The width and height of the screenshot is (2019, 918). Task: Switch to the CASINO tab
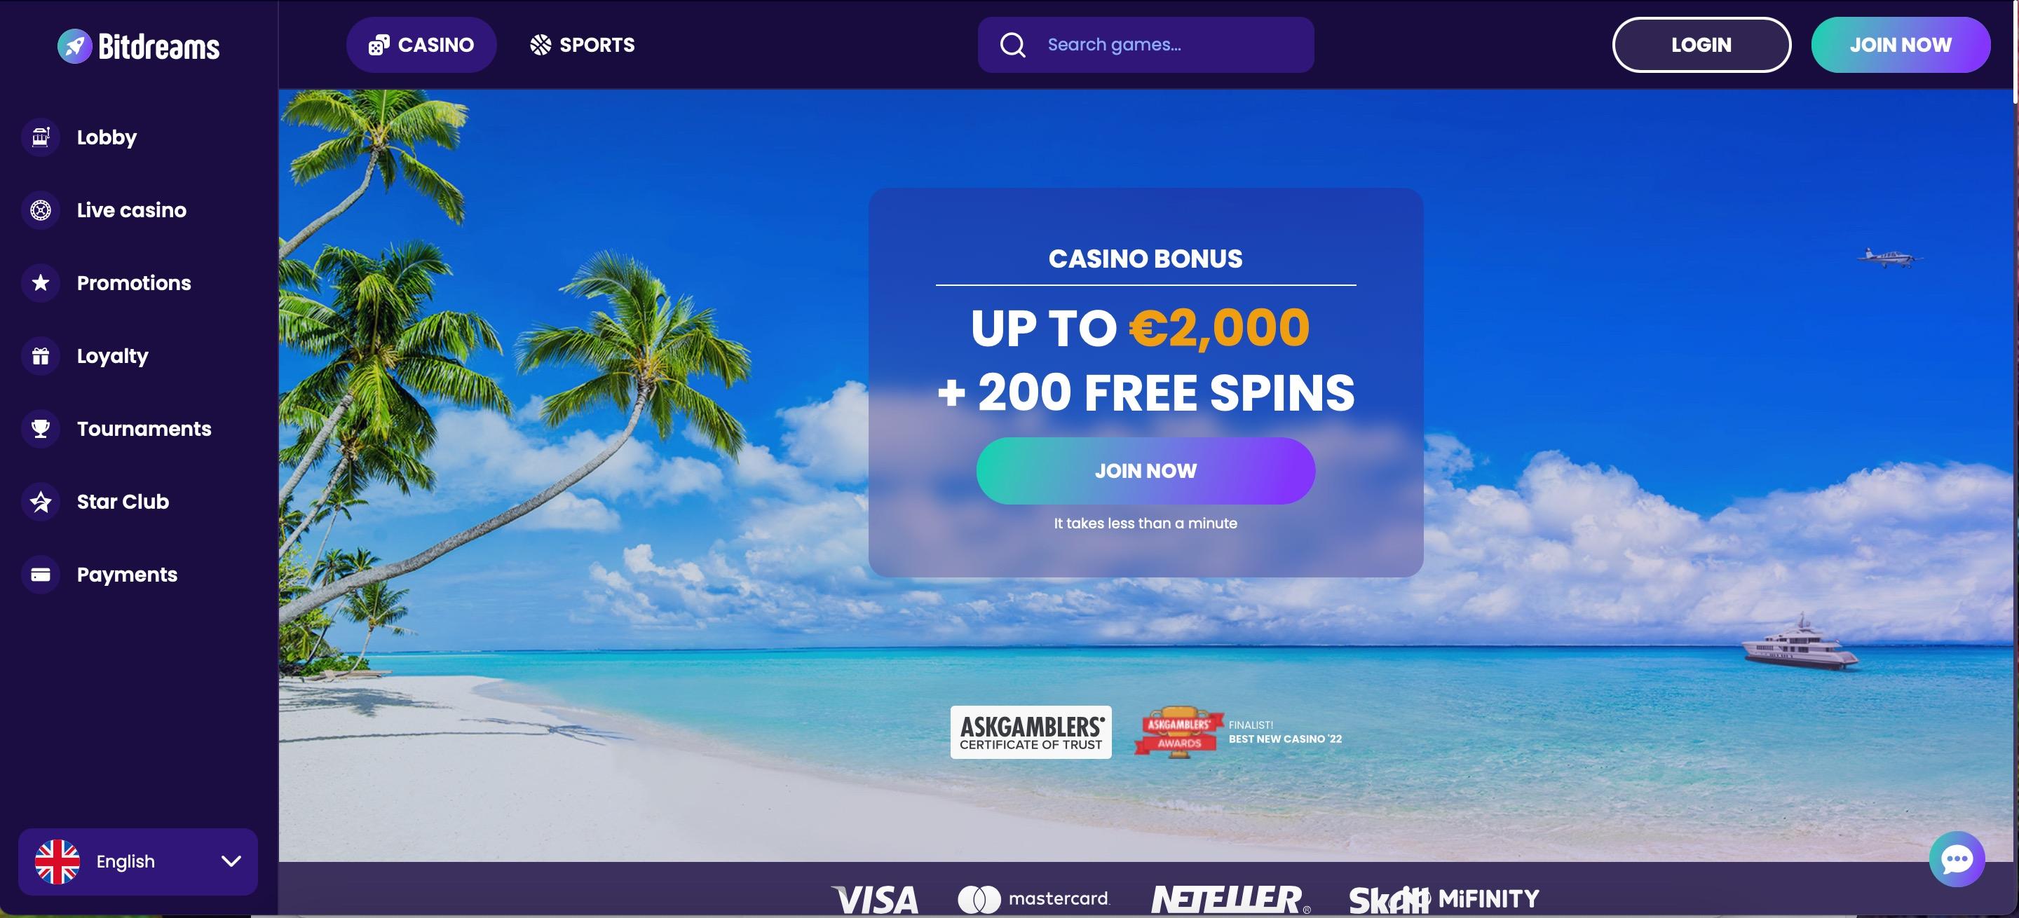coord(421,45)
